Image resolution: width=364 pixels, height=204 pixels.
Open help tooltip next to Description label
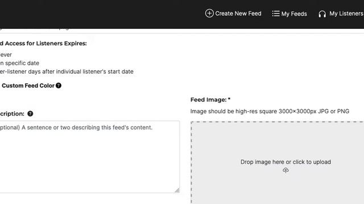click(x=30, y=113)
